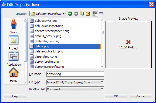
Task: Open the Work shortcut location
Action: point(14,26)
